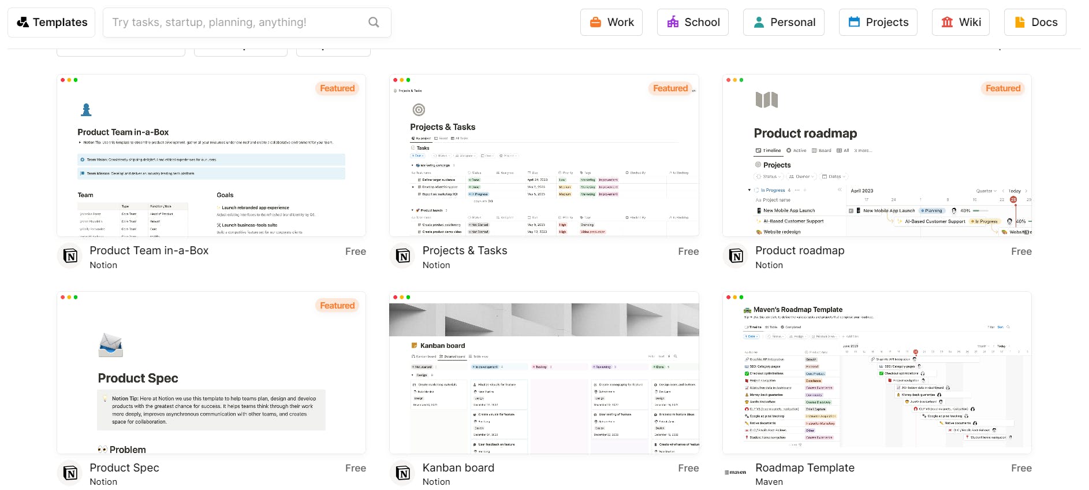The height and width of the screenshot is (490, 1089).
Task: Click Free price of Kanban board
Action: point(688,468)
